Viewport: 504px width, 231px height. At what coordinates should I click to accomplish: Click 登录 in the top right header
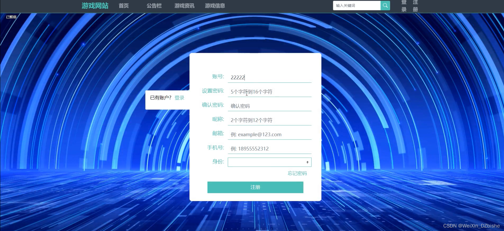point(404,6)
